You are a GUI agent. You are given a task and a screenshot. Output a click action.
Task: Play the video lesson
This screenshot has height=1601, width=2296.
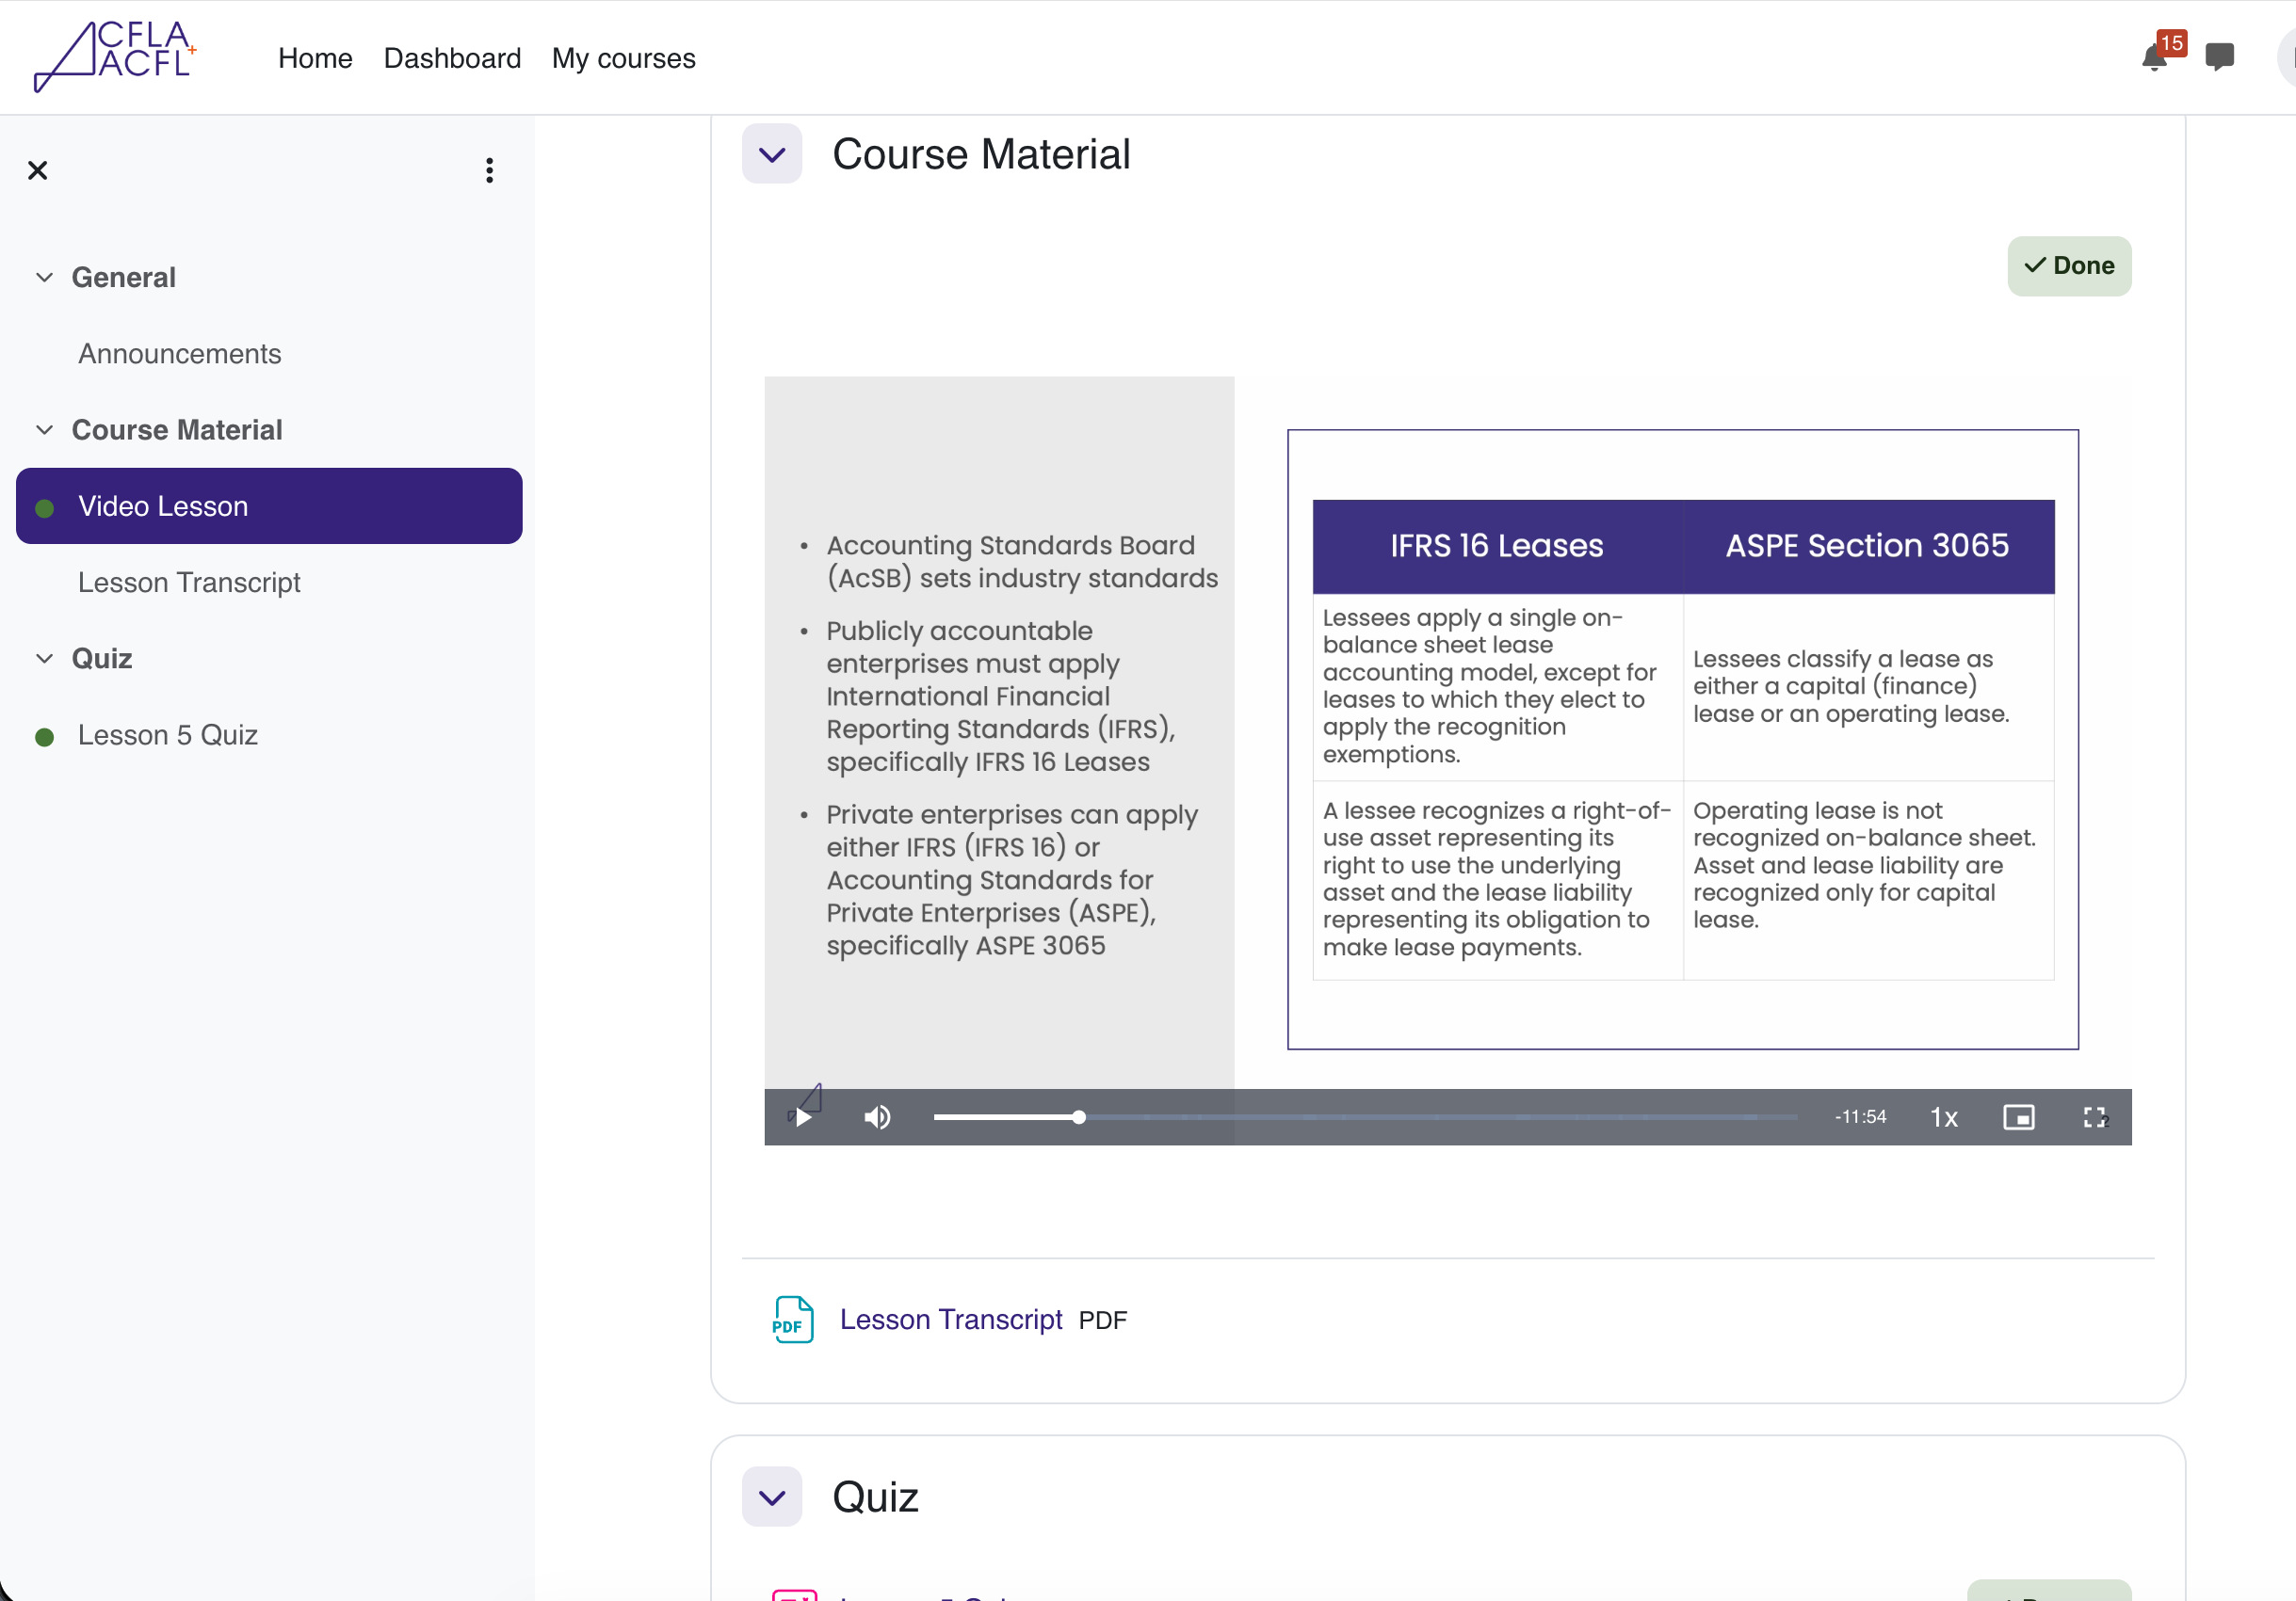tap(803, 1117)
